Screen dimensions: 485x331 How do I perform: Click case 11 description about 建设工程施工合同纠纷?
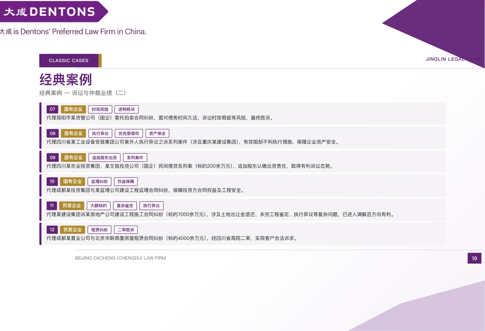click(221, 215)
